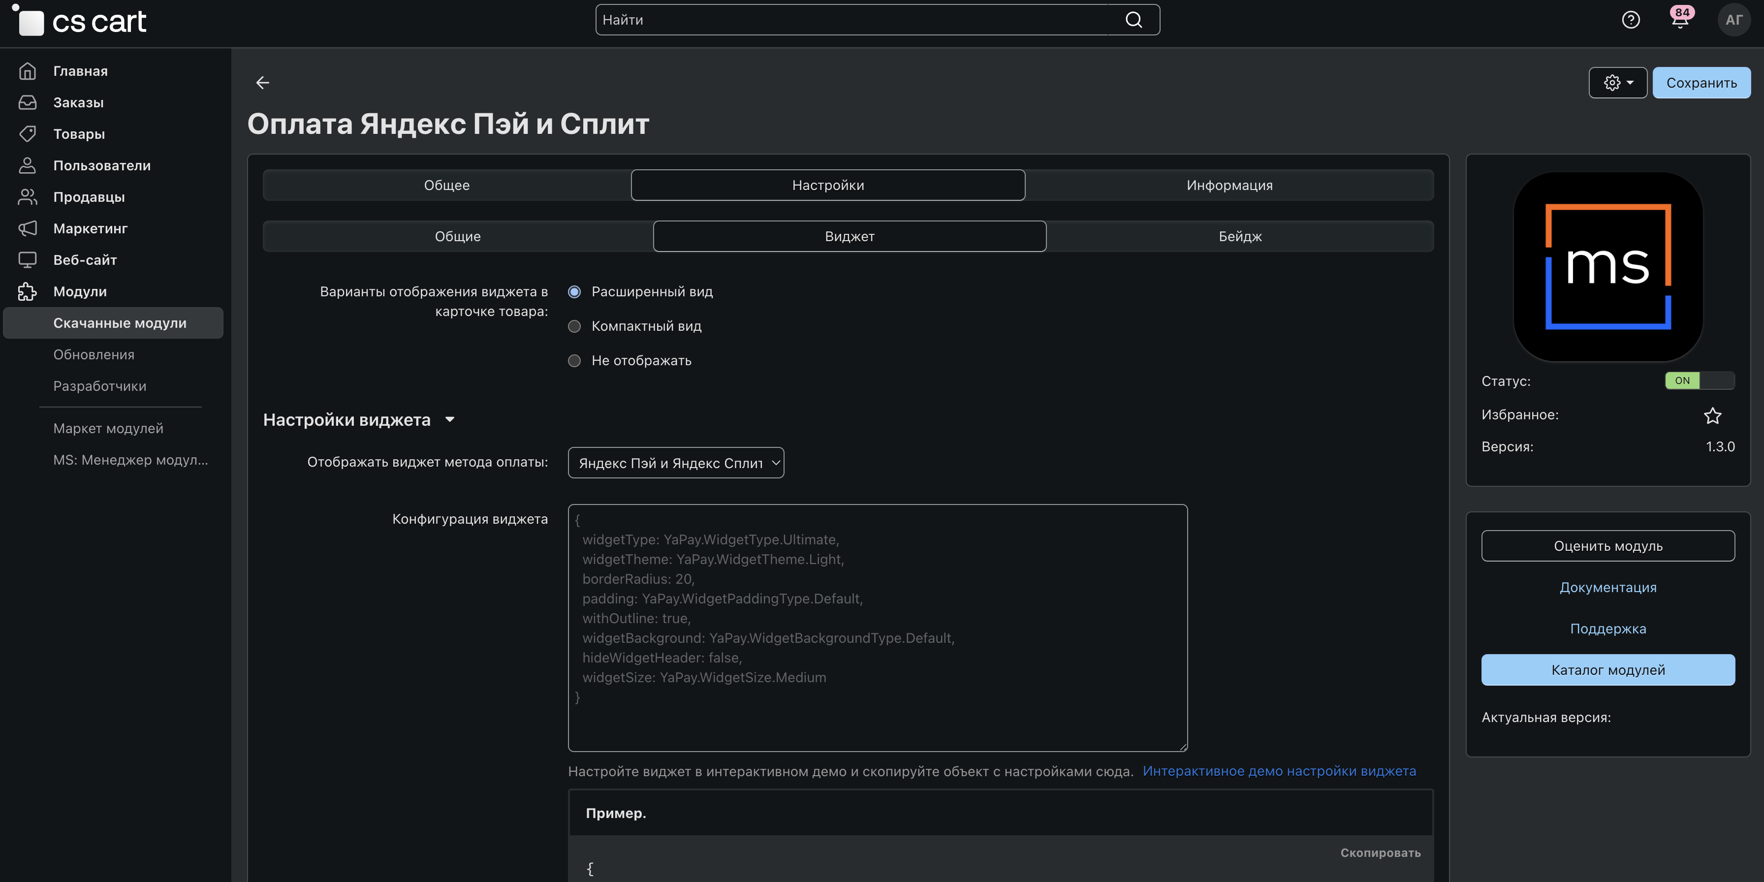Focus the widget configuration text area

[877, 627]
